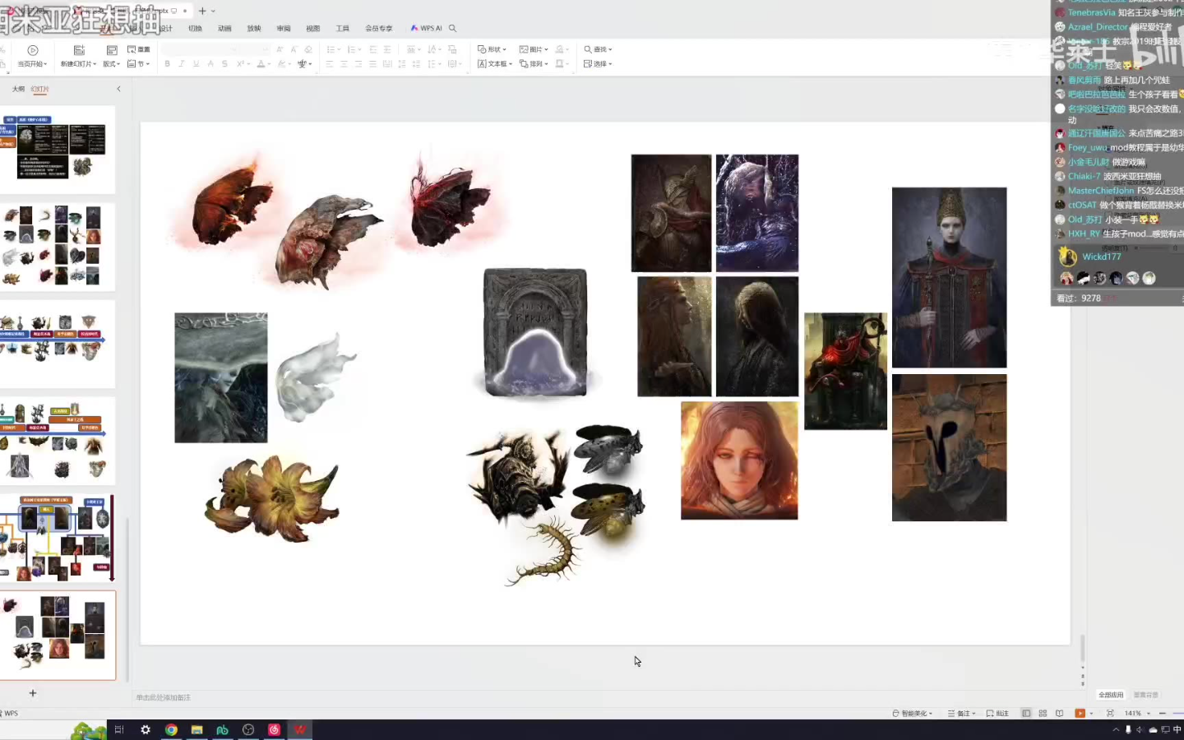Select the tombstone image on the slide
Screen dimensions: 1184x740
tap(535, 332)
